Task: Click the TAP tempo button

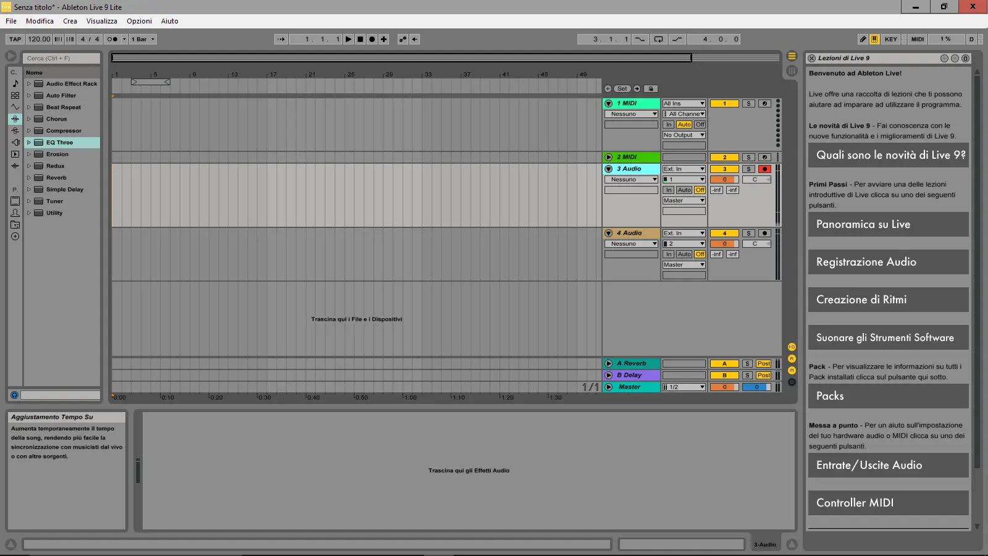Action: pyautogui.click(x=15, y=39)
